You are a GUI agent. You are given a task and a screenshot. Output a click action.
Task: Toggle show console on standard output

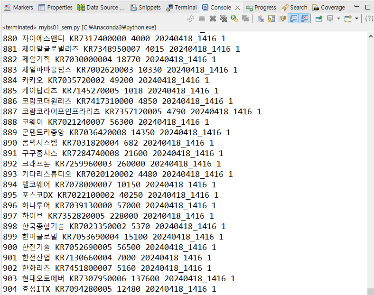293,18
